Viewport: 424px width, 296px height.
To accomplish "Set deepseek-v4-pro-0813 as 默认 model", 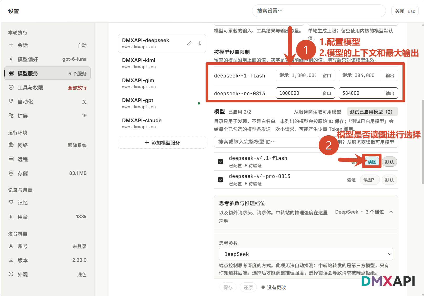I will pyautogui.click(x=389, y=180).
